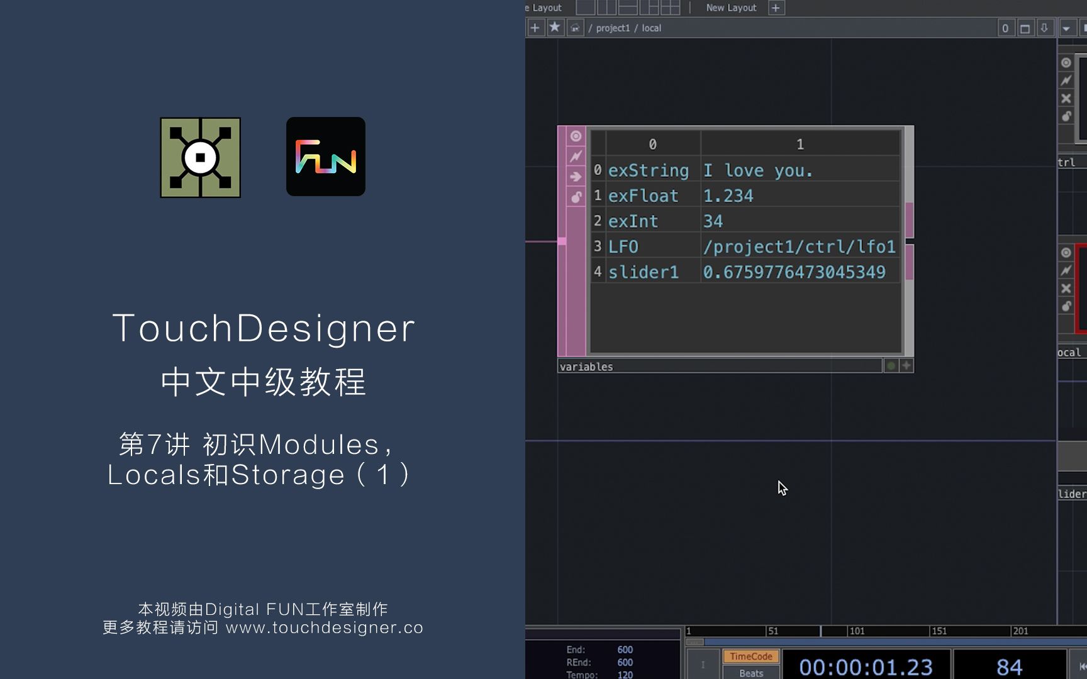Toggle lock flag on variables node
Screen dimensions: 1087x679
point(576,197)
